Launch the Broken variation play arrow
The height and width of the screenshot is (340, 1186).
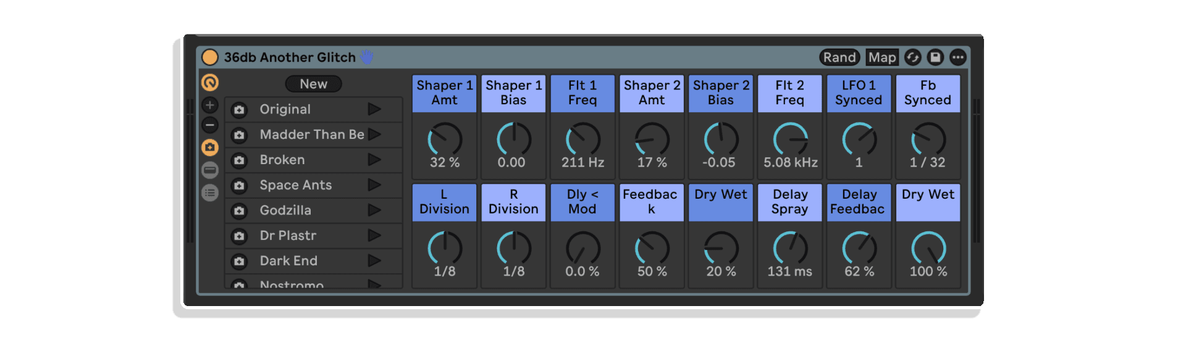(x=374, y=160)
